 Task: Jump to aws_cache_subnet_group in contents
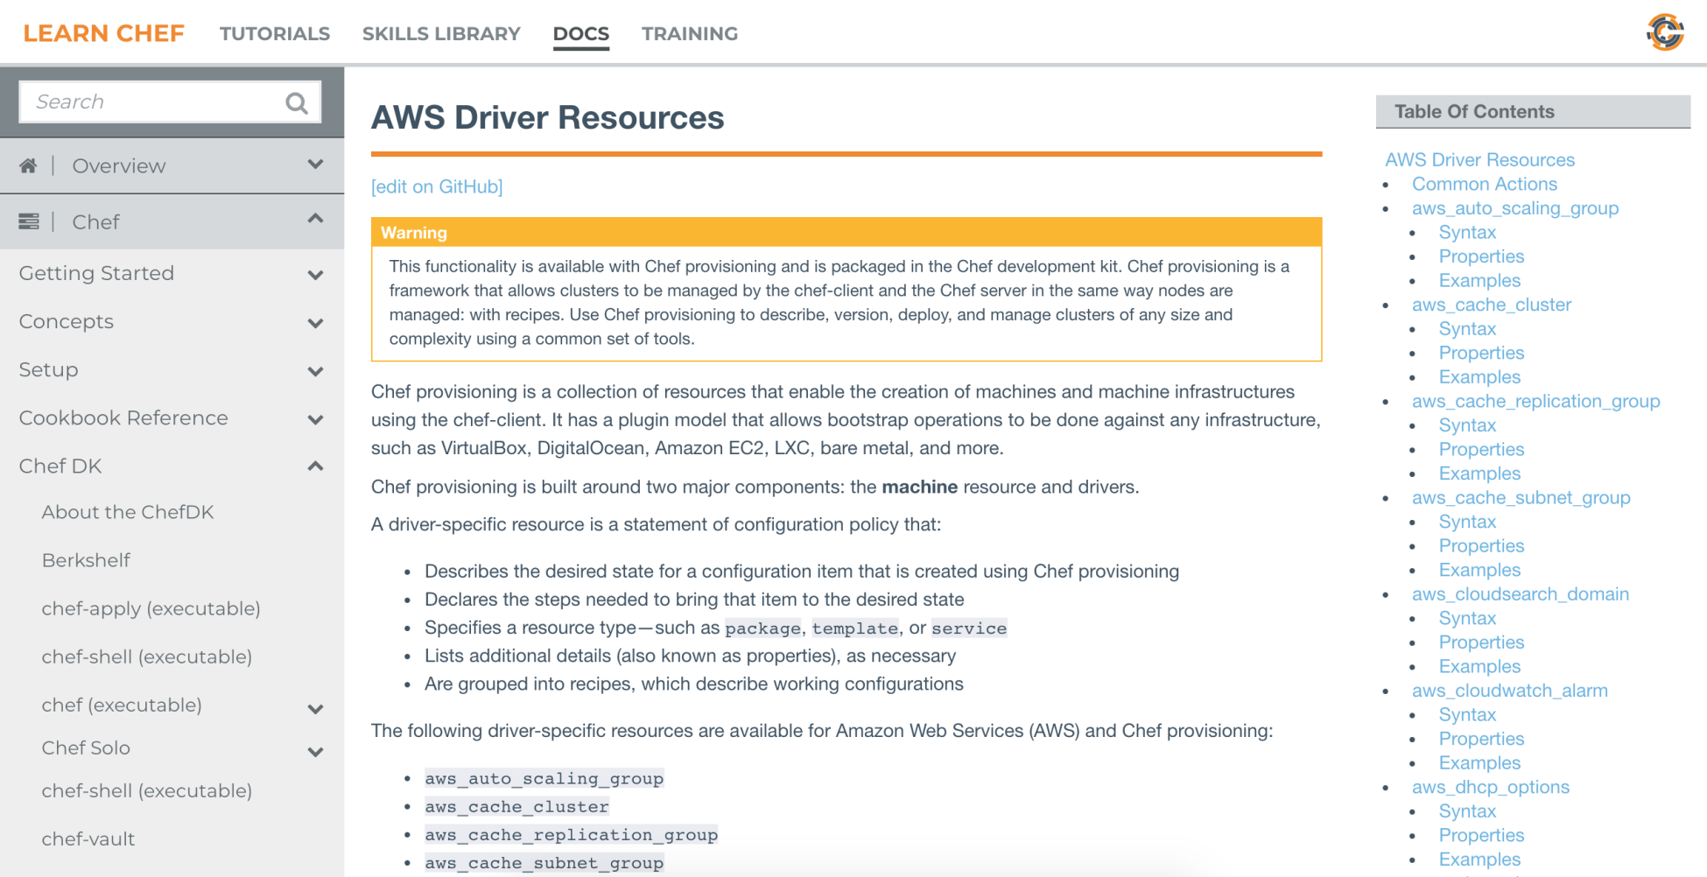click(x=1521, y=497)
